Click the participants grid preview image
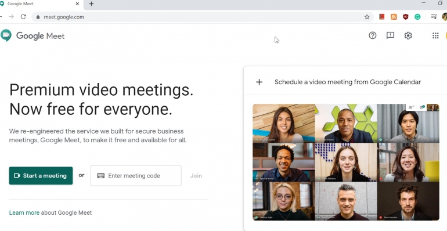This screenshot has height=231, width=447. 346,163
